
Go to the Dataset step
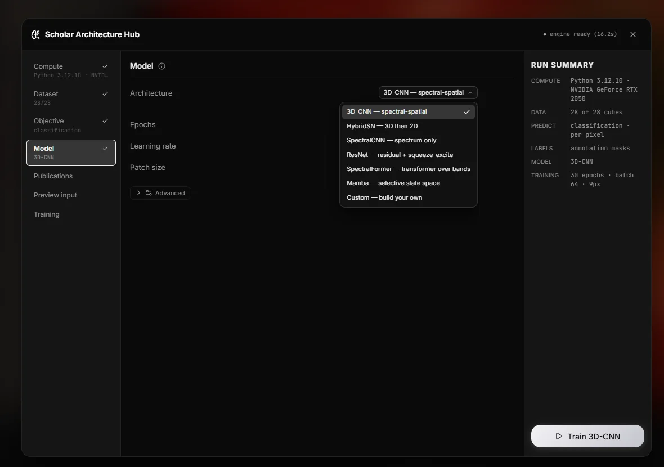(71, 98)
